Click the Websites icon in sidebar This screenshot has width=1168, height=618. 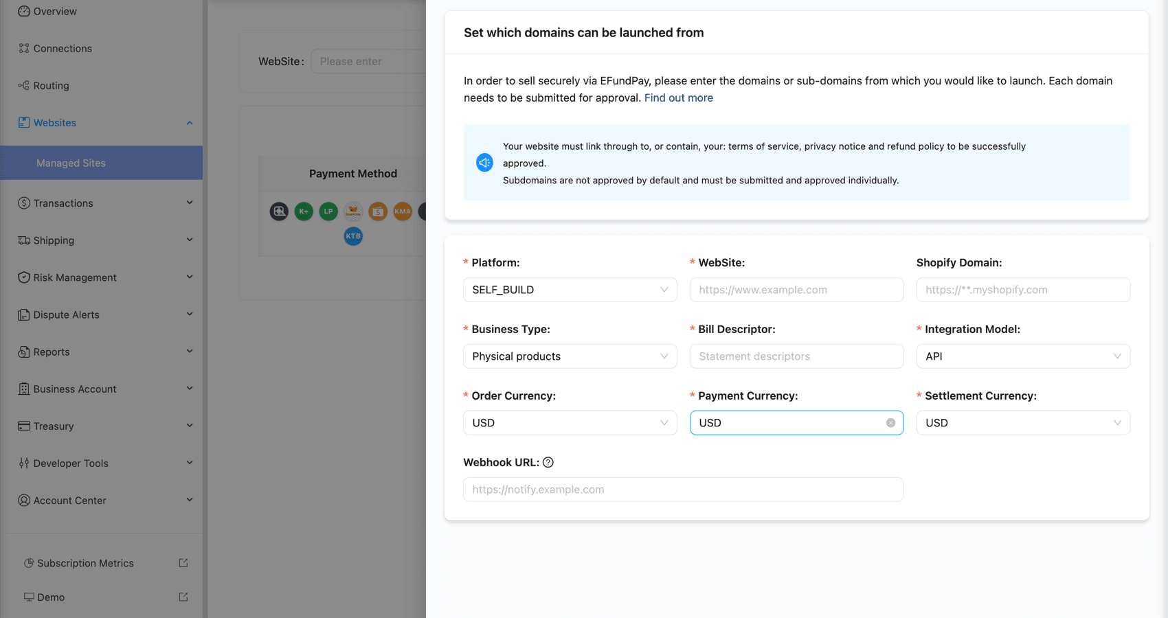(x=24, y=122)
